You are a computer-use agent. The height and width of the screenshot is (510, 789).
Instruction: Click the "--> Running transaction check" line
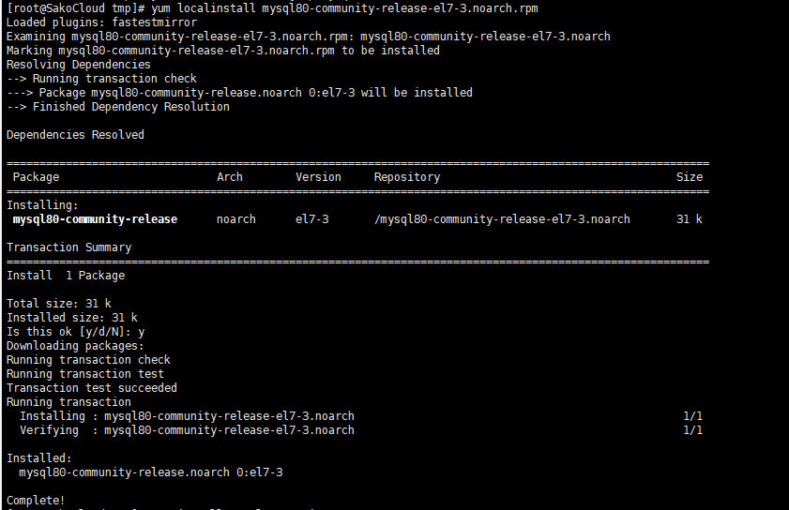tap(101, 79)
